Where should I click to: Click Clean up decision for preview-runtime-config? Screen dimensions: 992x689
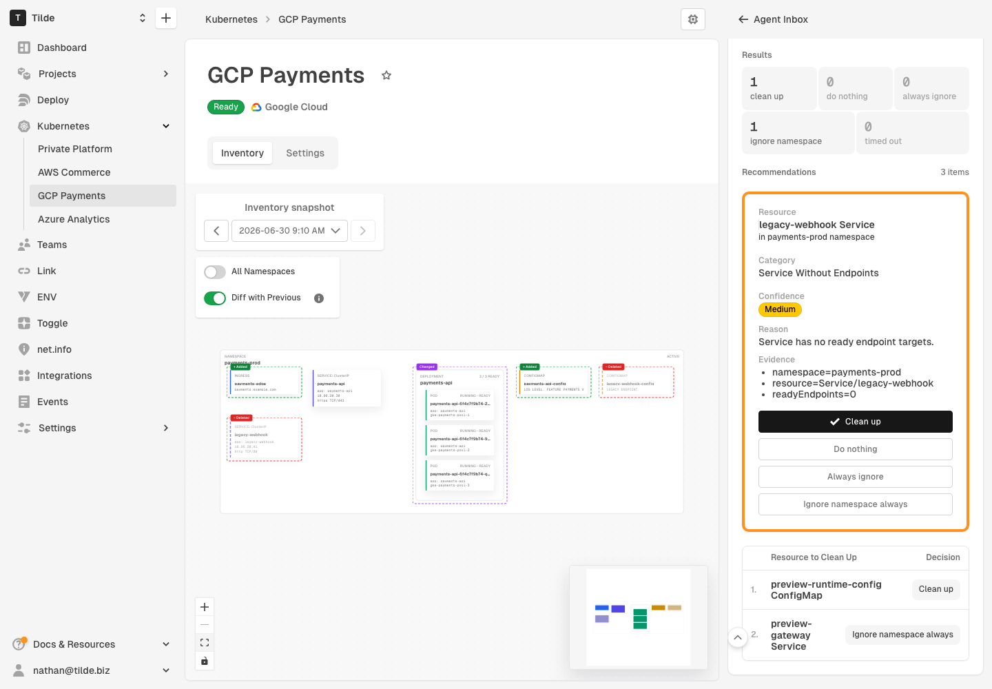[x=936, y=589]
